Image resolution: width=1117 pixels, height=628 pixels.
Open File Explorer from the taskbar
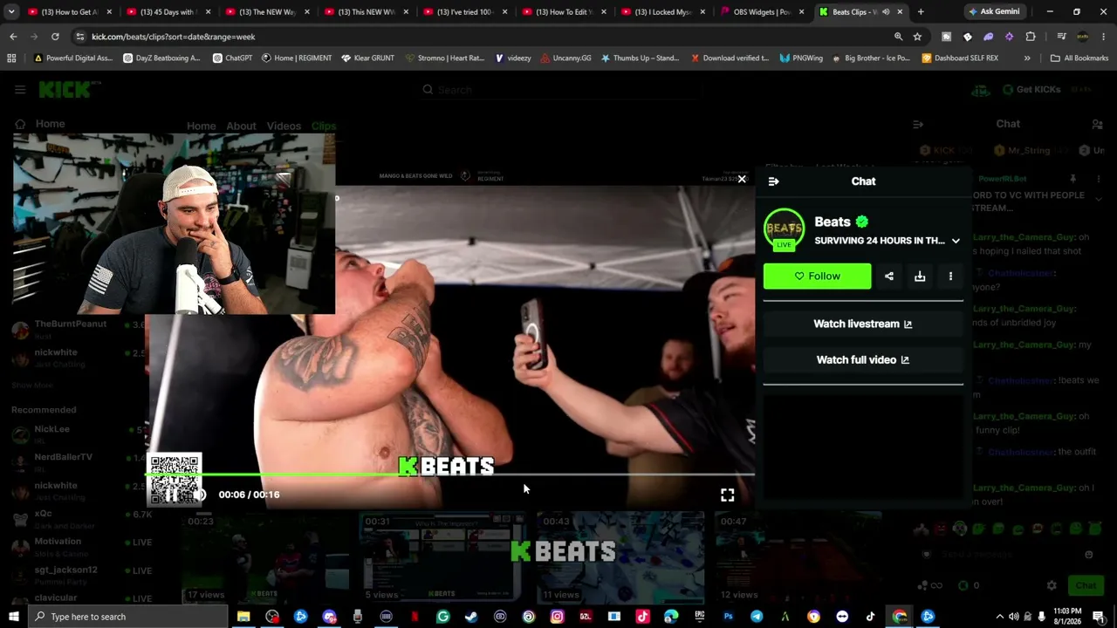click(x=243, y=617)
